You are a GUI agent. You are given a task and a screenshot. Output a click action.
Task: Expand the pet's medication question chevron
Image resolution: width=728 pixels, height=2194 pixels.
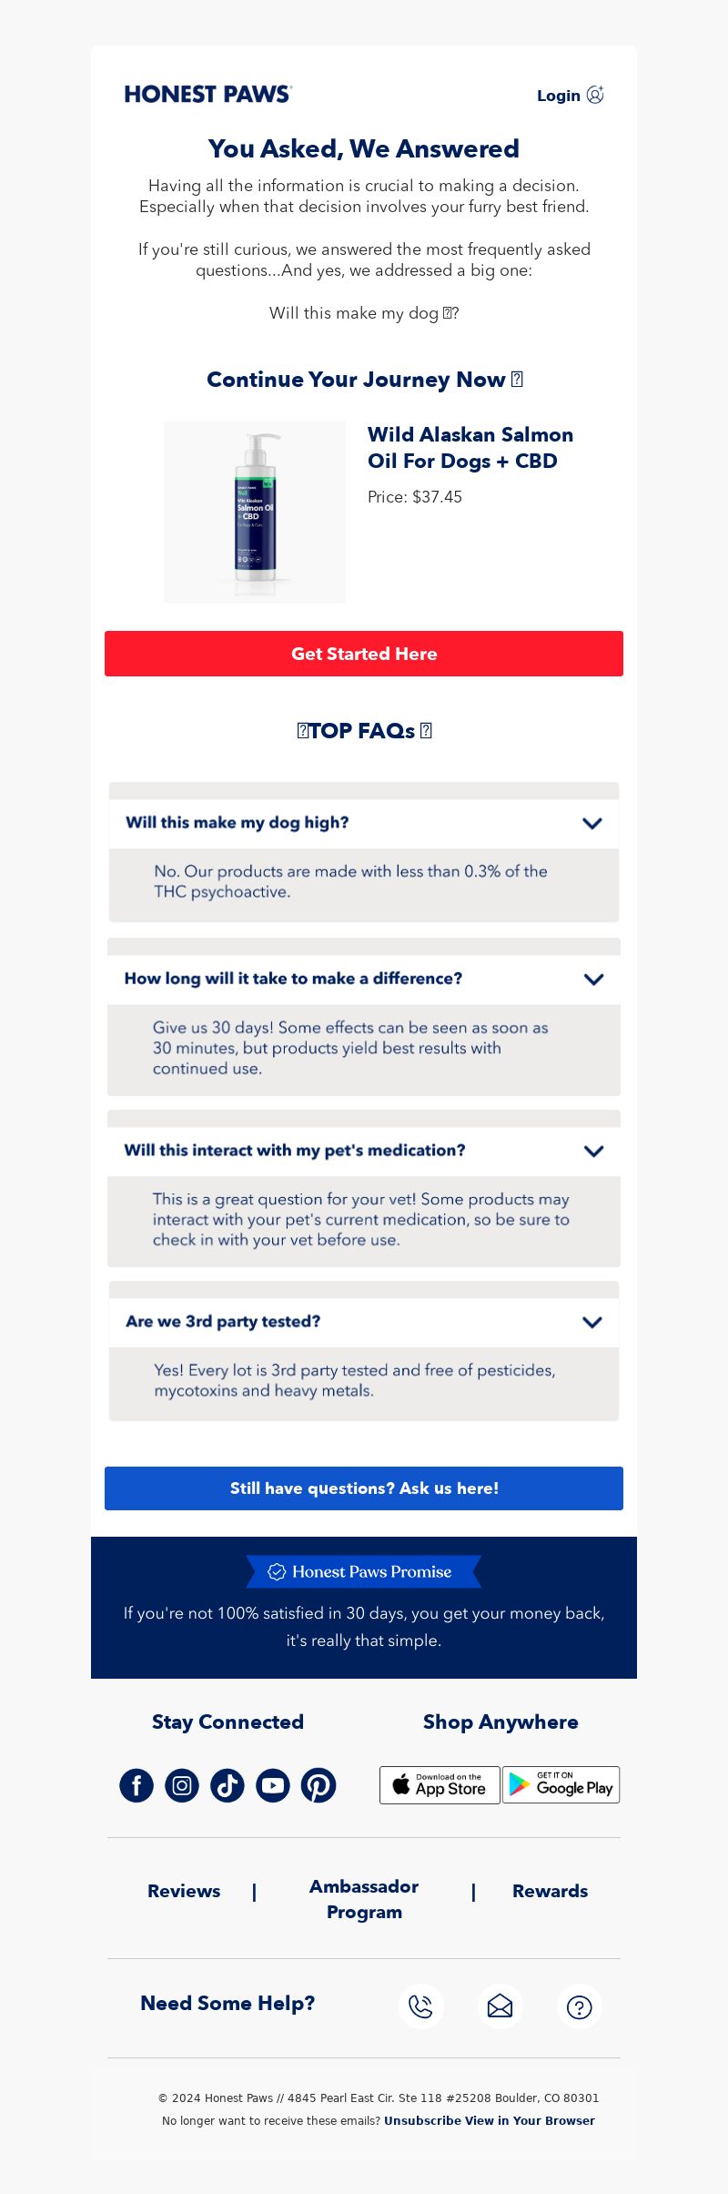[593, 1151]
